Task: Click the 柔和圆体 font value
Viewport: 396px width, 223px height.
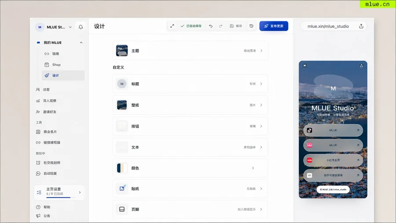Action: tap(249, 147)
